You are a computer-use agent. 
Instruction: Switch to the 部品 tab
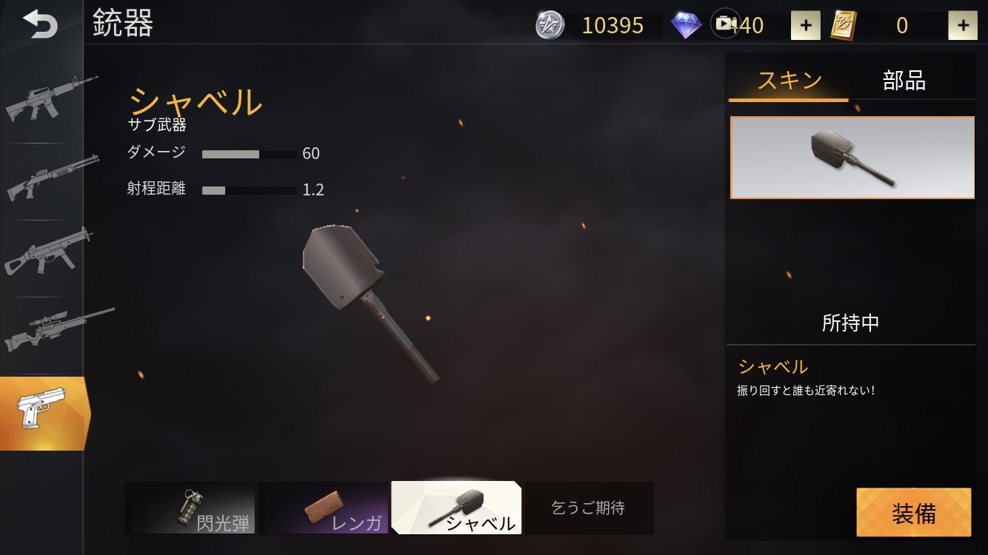click(904, 80)
